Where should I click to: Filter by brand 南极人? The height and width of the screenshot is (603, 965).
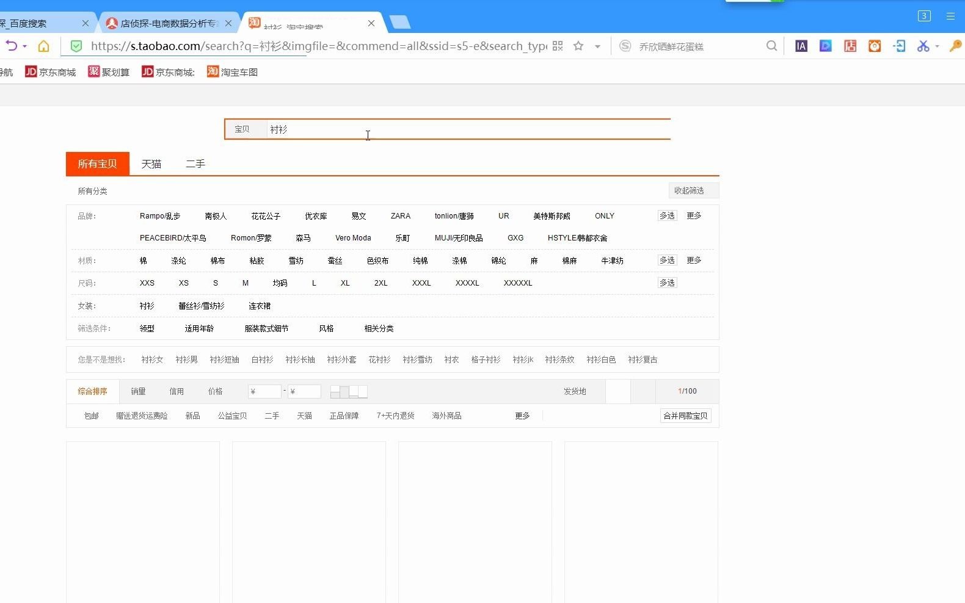pyautogui.click(x=216, y=216)
